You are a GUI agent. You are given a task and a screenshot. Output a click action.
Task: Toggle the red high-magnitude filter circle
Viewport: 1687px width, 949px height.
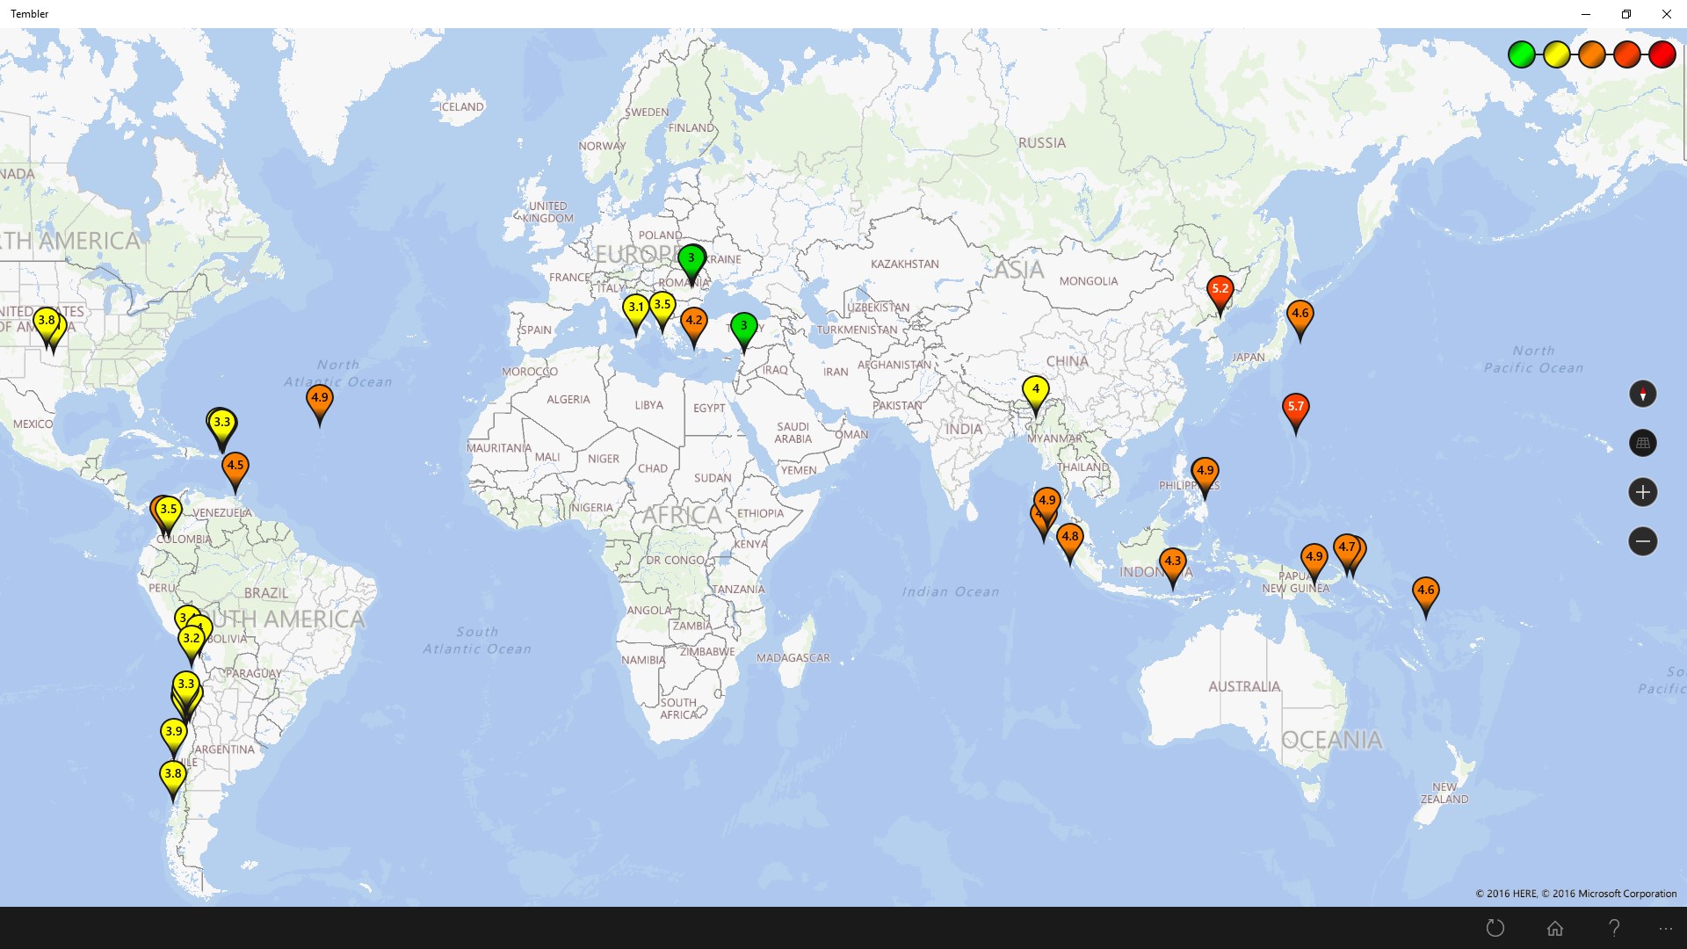(x=1662, y=54)
